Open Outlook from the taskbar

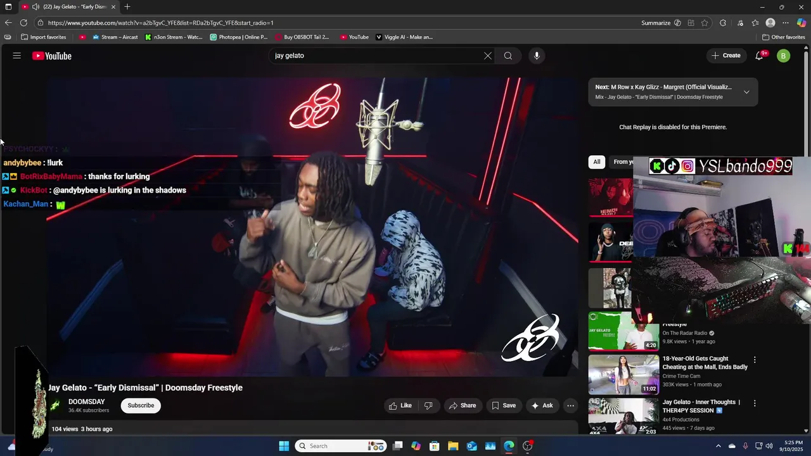pyautogui.click(x=472, y=446)
